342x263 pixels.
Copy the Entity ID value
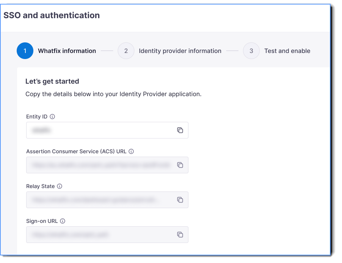coord(180,130)
